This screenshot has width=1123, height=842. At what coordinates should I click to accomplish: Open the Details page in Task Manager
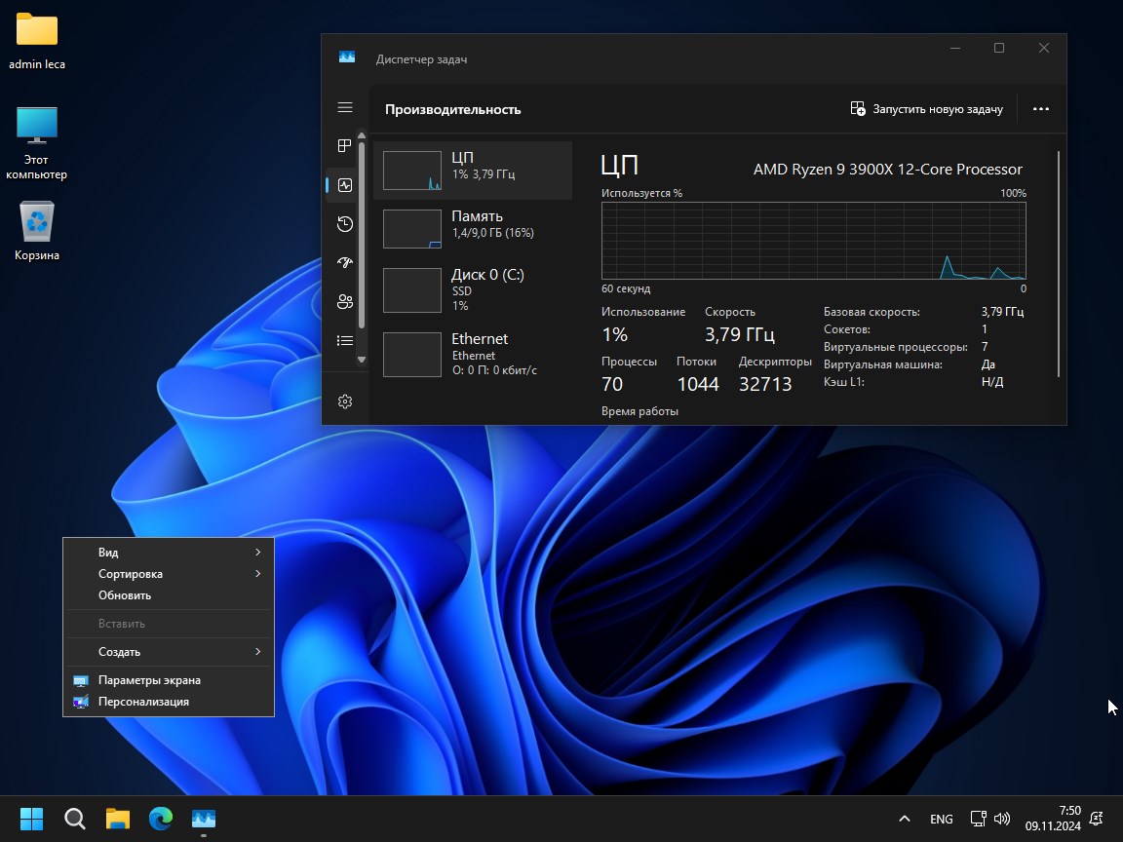click(344, 340)
